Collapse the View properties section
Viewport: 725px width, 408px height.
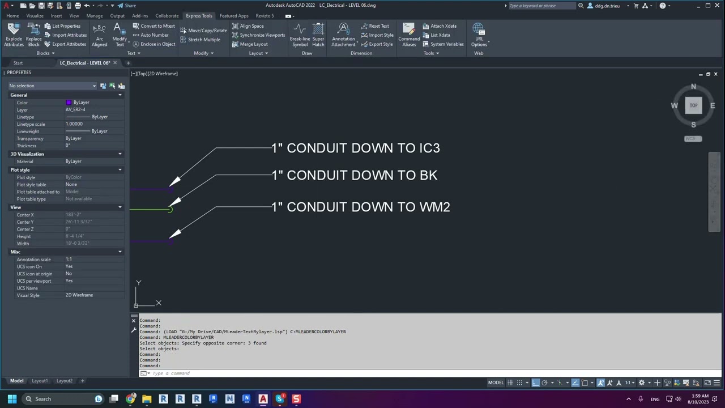click(x=120, y=207)
